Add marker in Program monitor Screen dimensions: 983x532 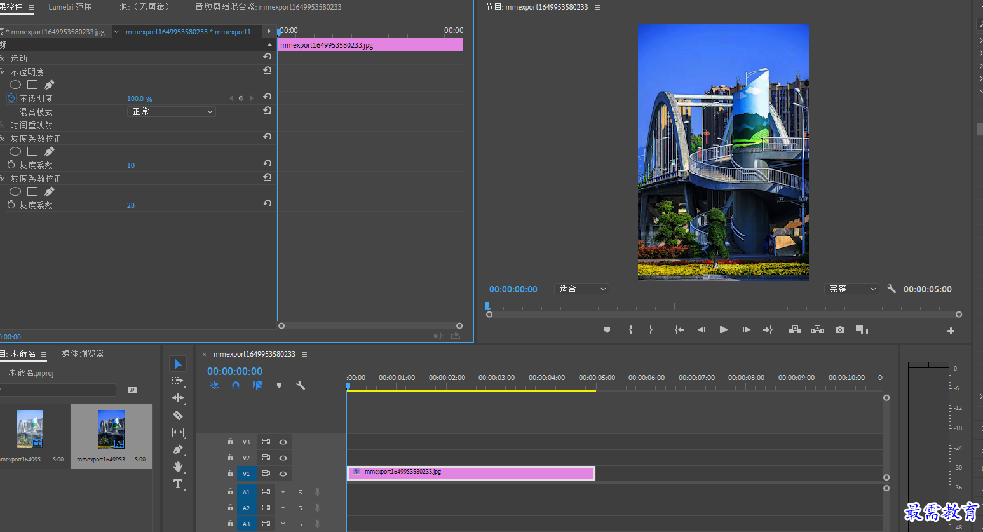pyautogui.click(x=607, y=330)
